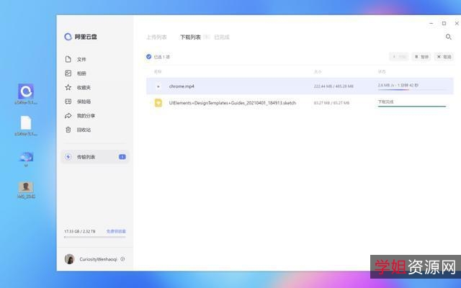461x288 pixels.
Task: Switch to the 已完成 completed tab
Action: 222,37
